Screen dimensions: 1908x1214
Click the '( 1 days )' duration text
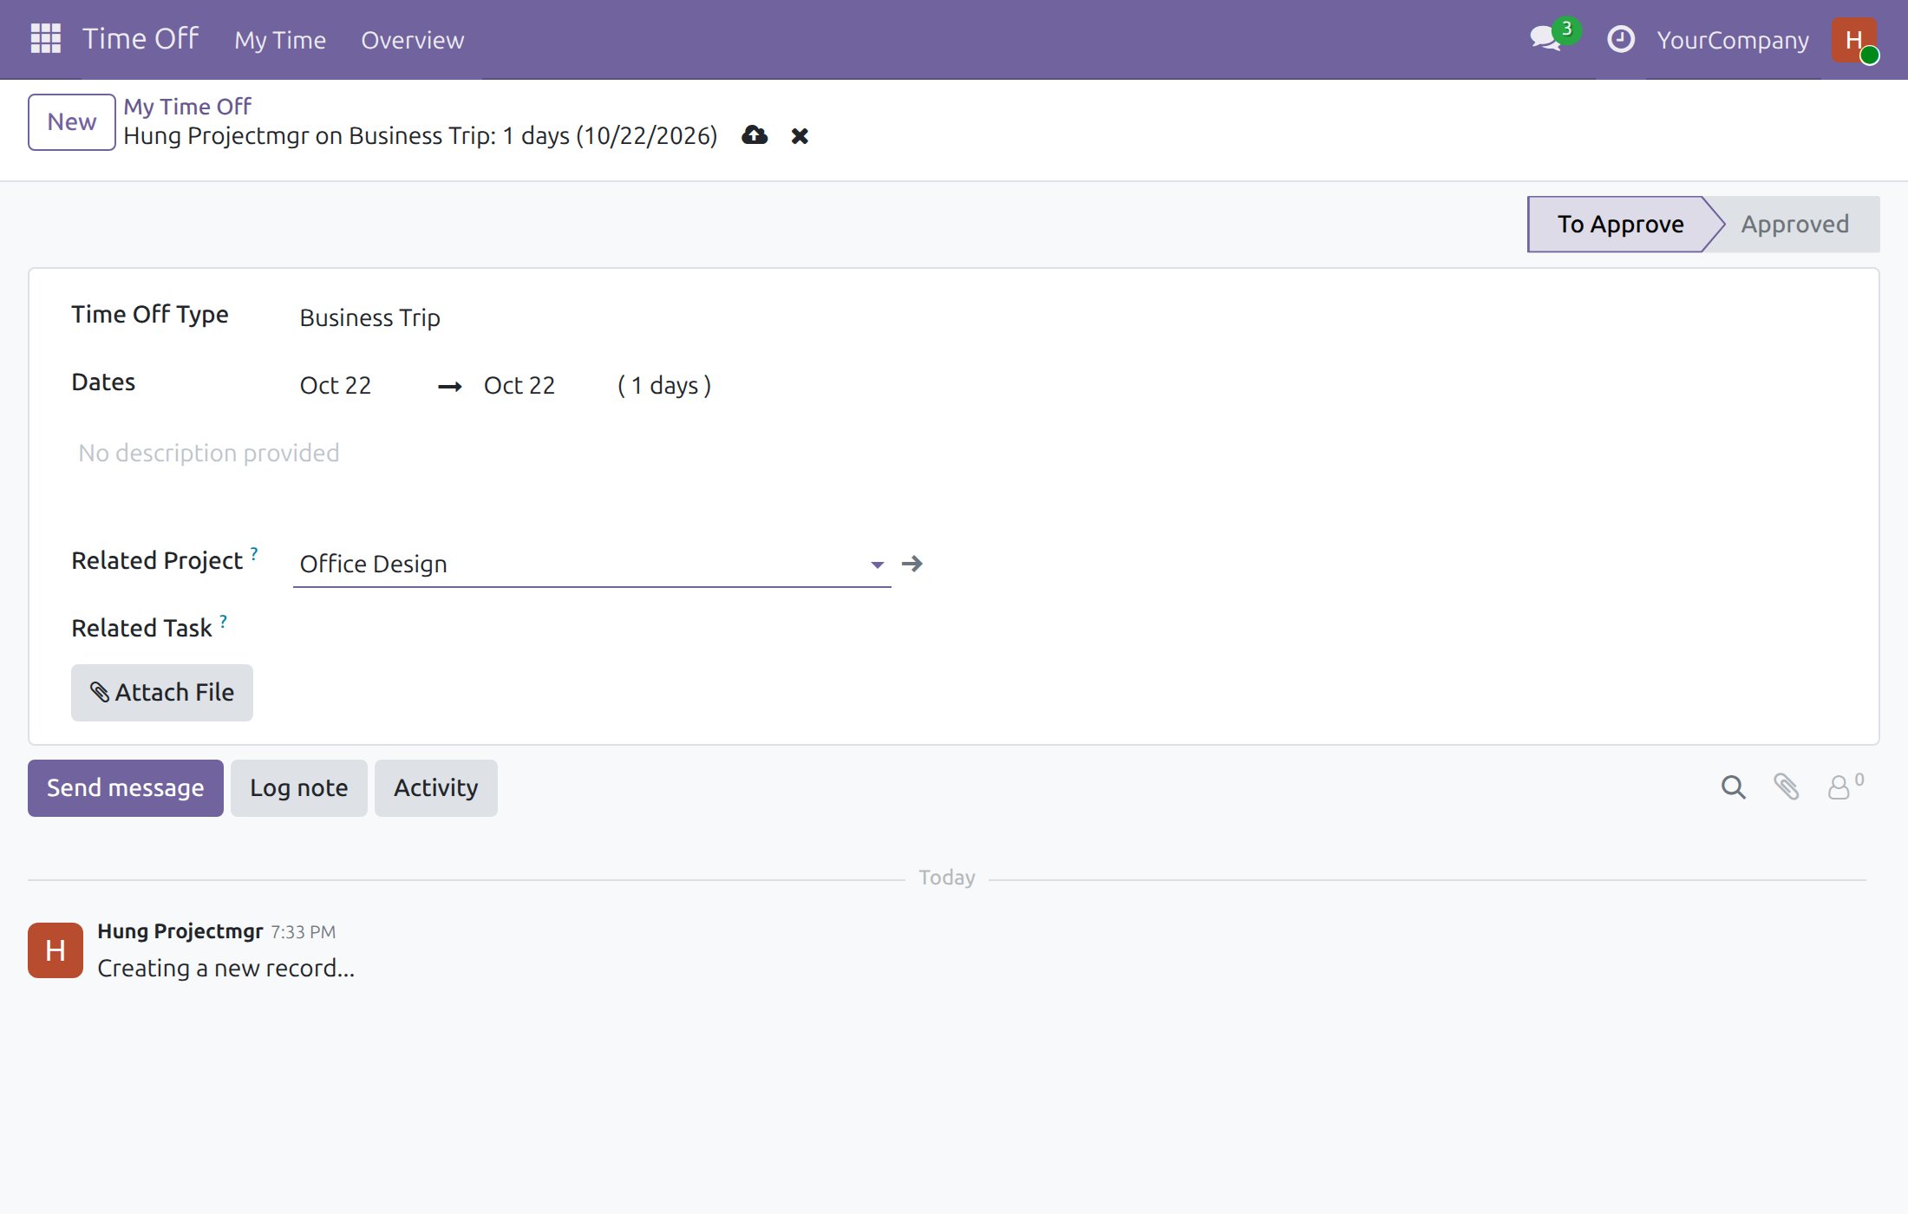pyautogui.click(x=664, y=385)
